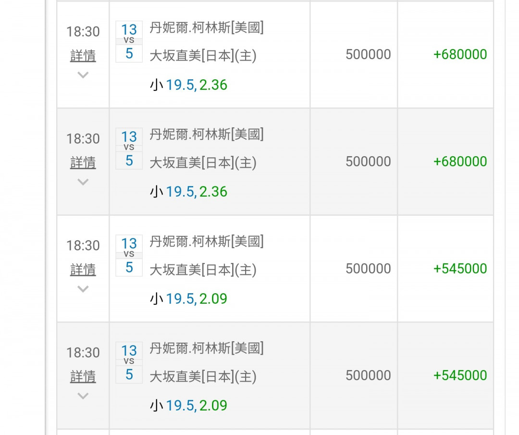519x435 pixels.
Task: Select third row's 小 19.5, 2.09 bet line
Action: pyautogui.click(x=188, y=299)
